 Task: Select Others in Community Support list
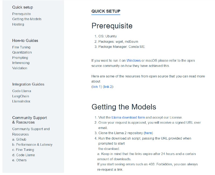click(19, 160)
